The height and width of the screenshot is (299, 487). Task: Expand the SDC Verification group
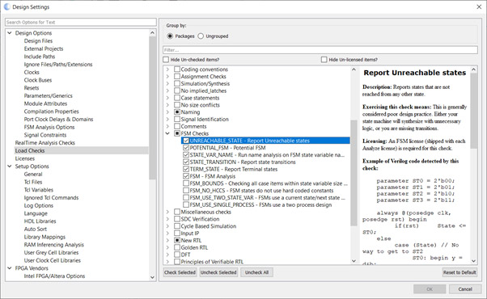tap(167, 219)
